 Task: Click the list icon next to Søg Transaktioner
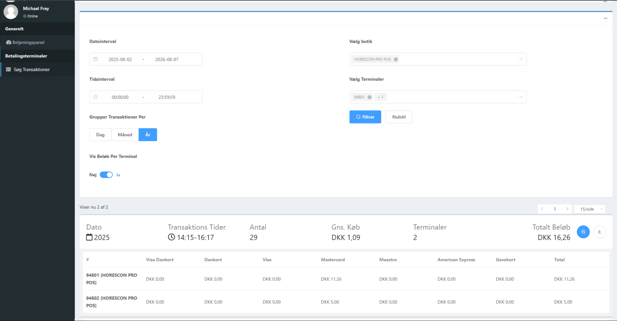8,69
